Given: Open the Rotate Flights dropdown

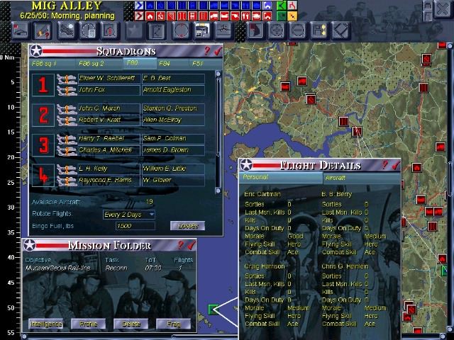Looking at the screenshot, I should [129, 214].
